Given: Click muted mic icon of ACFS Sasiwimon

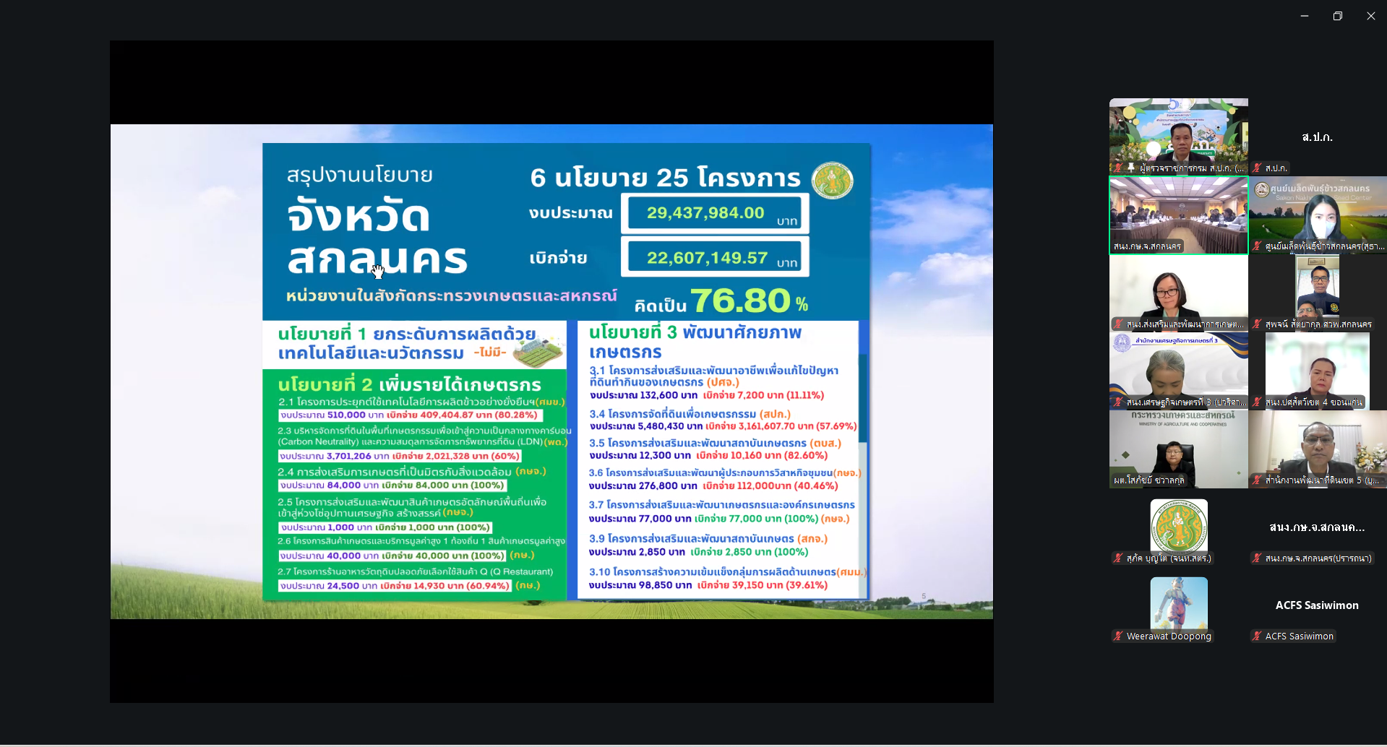Looking at the screenshot, I should [x=1258, y=636].
